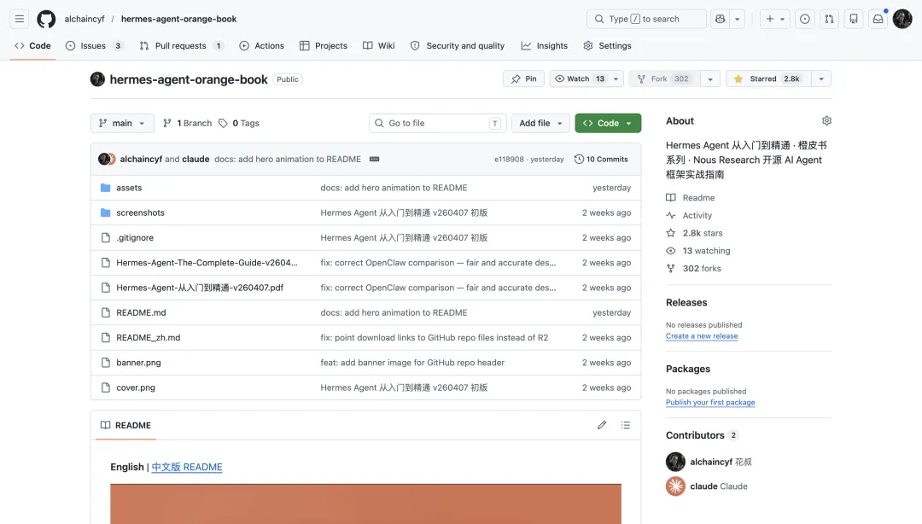Expand the Add file dropdown
This screenshot has width=922, height=524.
[x=540, y=123]
